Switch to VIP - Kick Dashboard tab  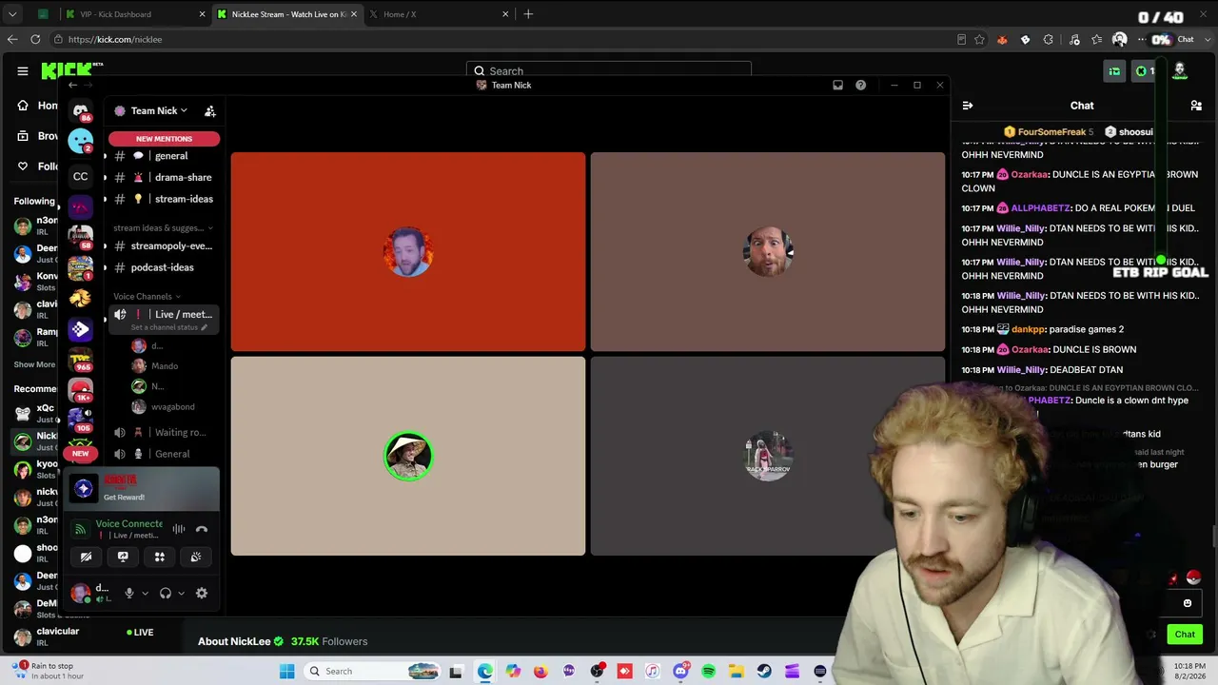(133, 14)
